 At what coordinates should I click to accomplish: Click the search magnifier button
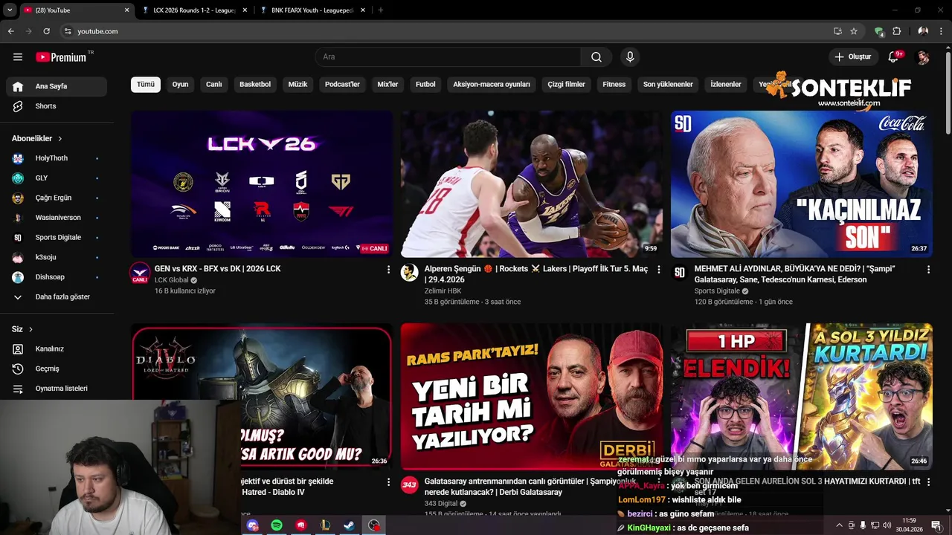click(x=596, y=57)
